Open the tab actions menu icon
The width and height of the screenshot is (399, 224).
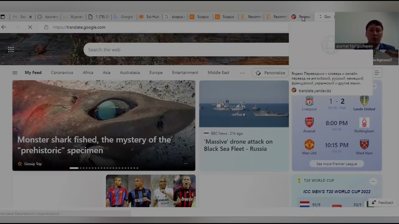[x=2, y=17]
